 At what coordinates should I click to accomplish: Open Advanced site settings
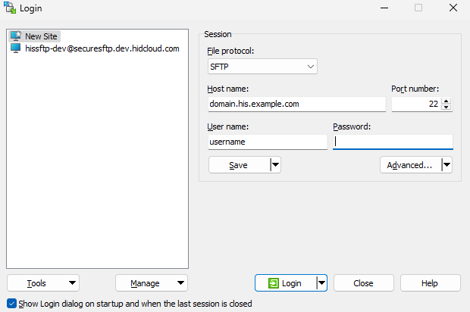[x=409, y=164]
